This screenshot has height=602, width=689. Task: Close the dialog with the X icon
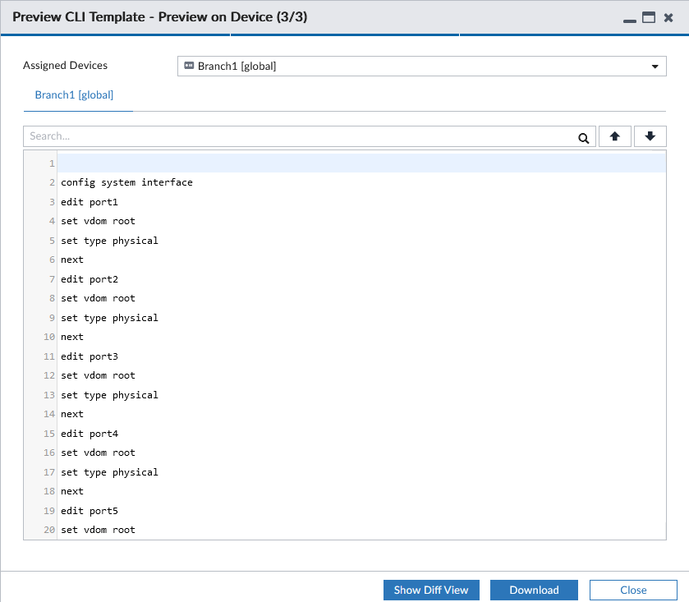point(668,17)
